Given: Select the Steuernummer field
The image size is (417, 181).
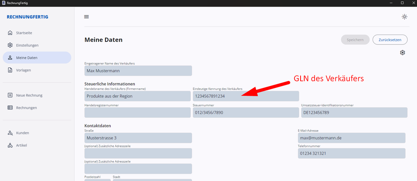Looking at the screenshot, I should click(246, 112).
